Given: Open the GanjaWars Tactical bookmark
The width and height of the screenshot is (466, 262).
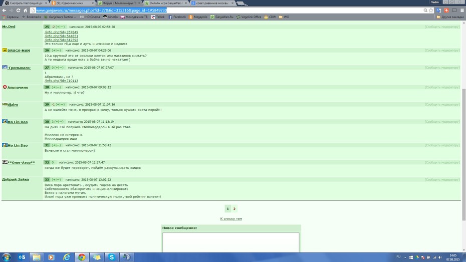Looking at the screenshot, I should (x=60, y=17).
